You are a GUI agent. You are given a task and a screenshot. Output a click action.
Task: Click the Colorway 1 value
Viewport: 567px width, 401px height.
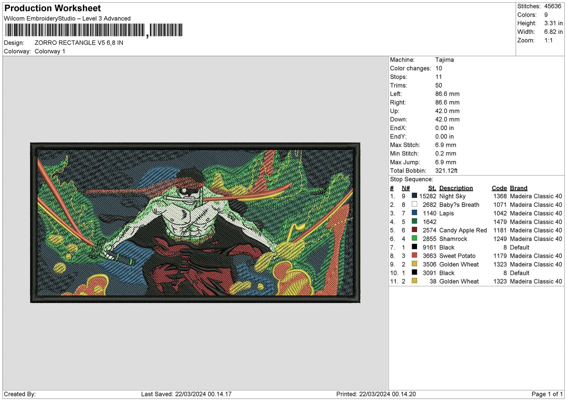point(50,51)
